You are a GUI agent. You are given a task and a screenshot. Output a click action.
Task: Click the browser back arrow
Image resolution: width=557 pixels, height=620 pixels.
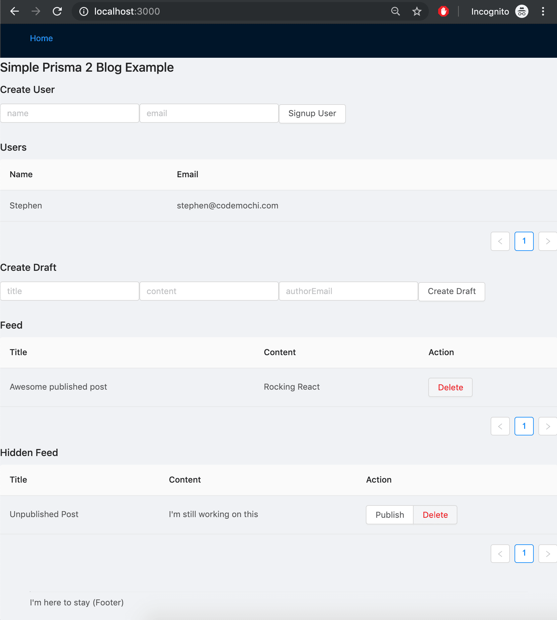pos(14,11)
